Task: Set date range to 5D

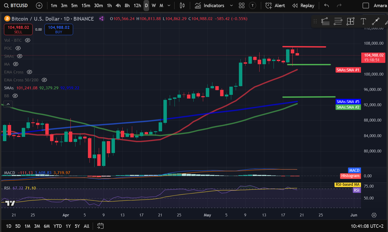Action: coord(18,226)
